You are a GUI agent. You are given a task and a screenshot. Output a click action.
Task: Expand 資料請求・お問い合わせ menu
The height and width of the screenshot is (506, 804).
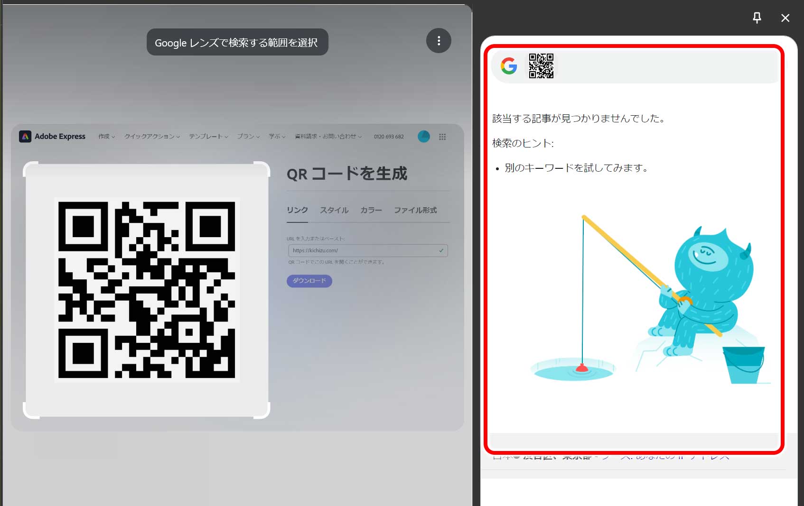(x=328, y=137)
